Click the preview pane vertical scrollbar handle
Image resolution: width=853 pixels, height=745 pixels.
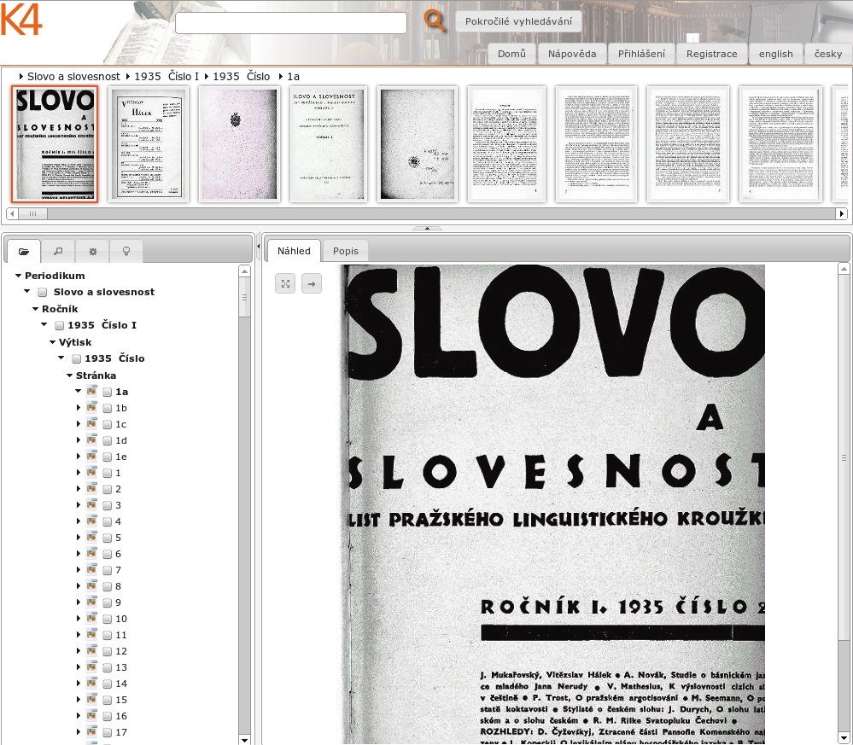coord(844,459)
